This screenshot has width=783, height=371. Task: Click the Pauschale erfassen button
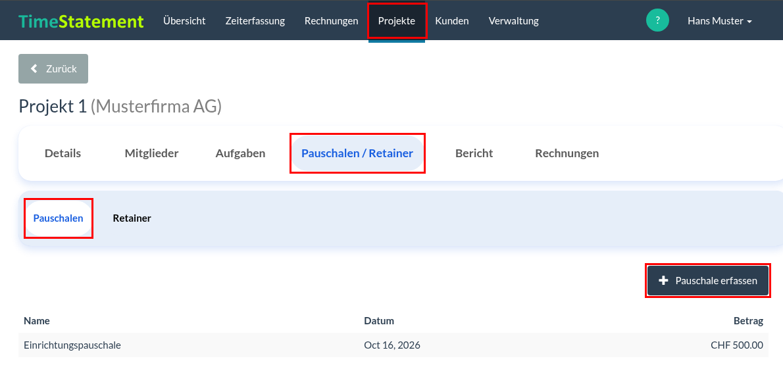coord(708,281)
